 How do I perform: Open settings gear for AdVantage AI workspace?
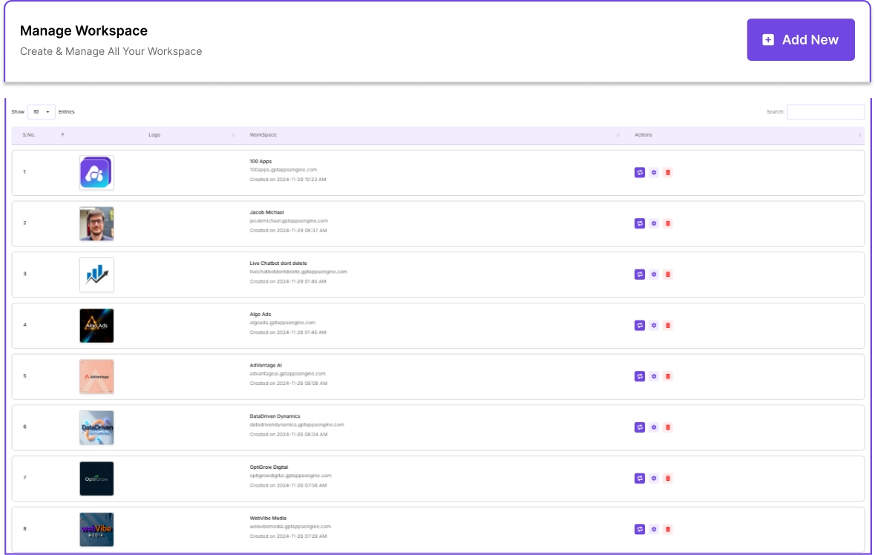[654, 376]
